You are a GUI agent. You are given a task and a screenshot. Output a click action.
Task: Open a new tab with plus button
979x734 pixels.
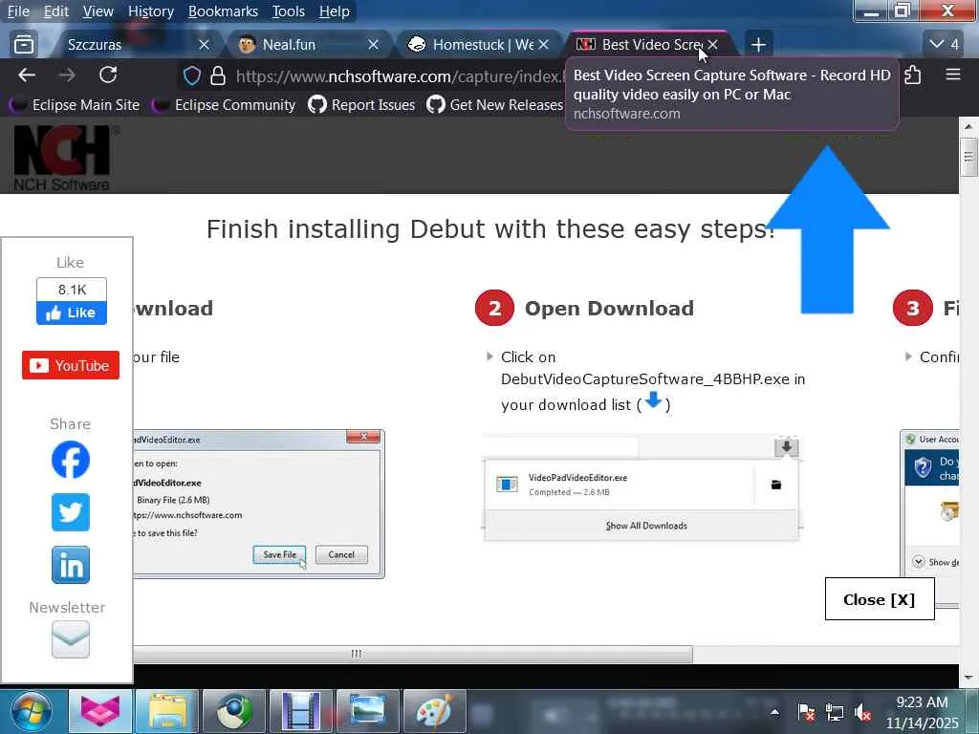tap(758, 44)
